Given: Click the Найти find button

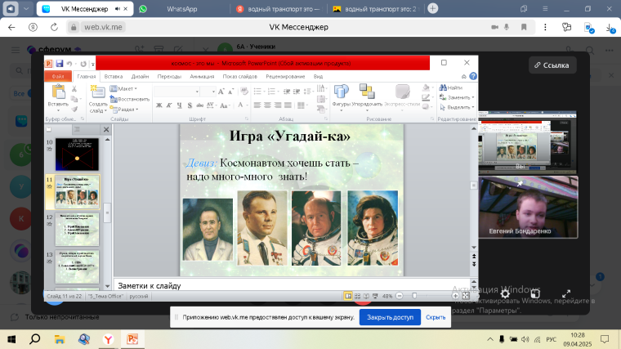Looking at the screenshot, I should pos(451,87).
